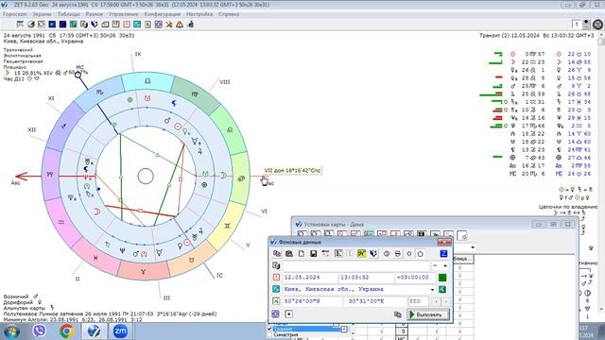Screen dimensions: 605x340
Task: Open the Конфигурация menu
Action: (x=162, y=14)
